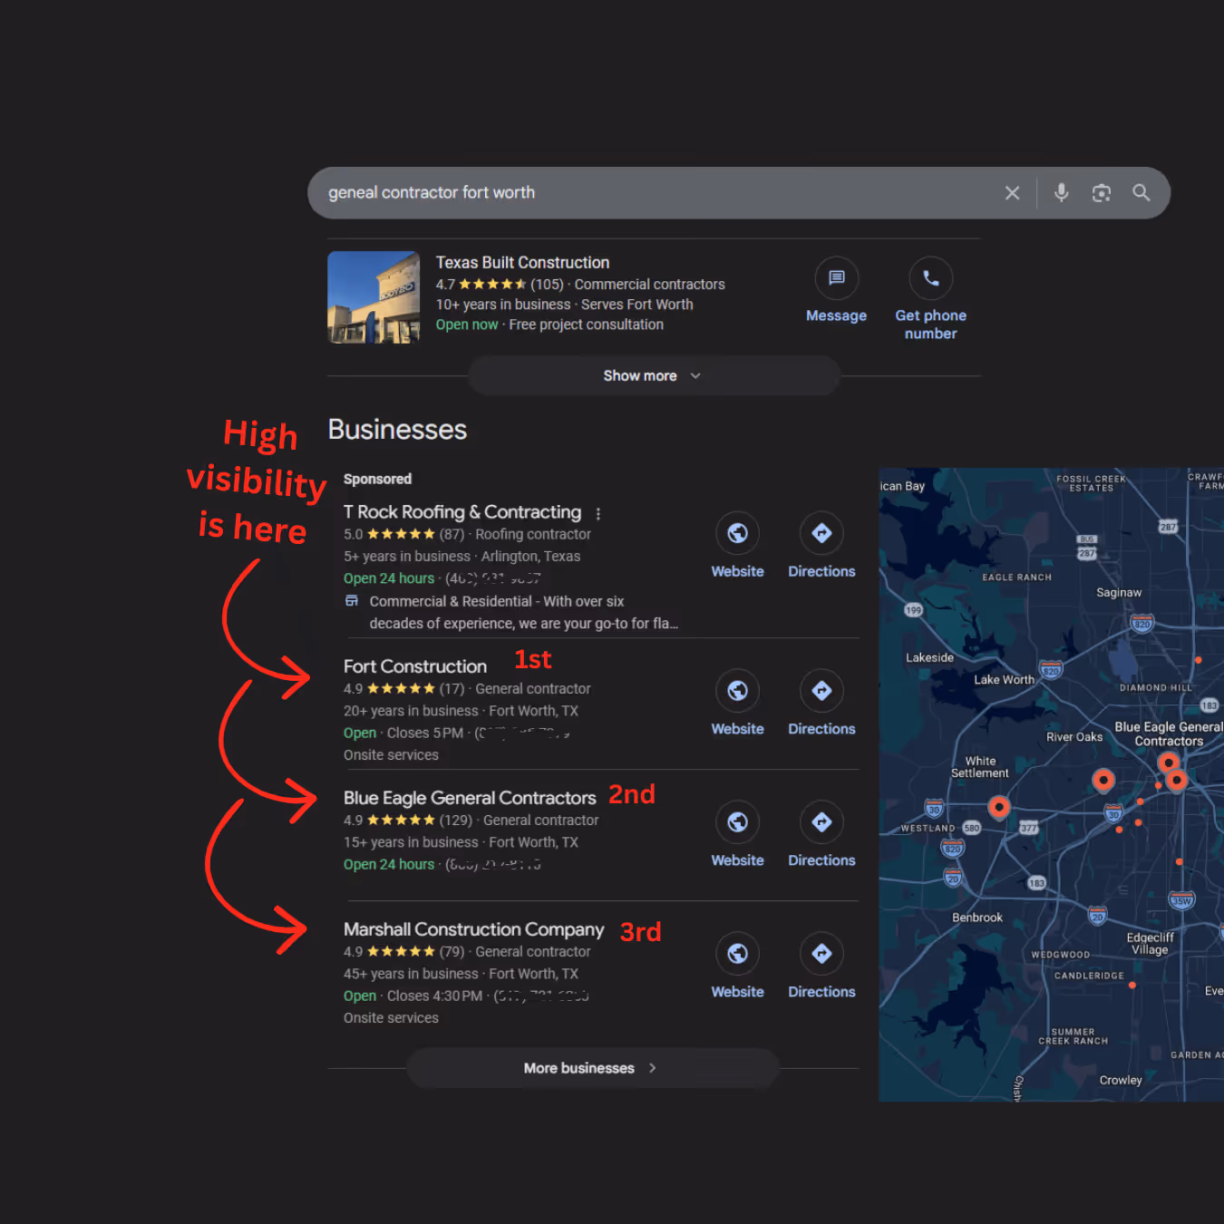Clear the search query with X icon
The width and height of the screenshot is (1224, 1224).
[1012, 193]
